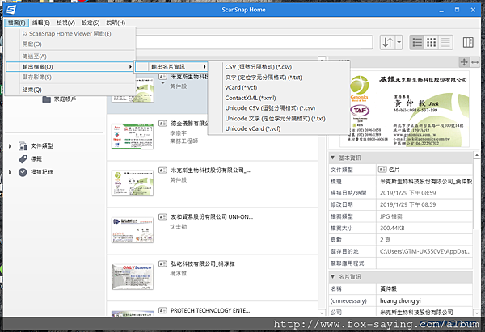Expand the 掃描記錄 tree node
The image size is (485, 332).
(10, 172)
